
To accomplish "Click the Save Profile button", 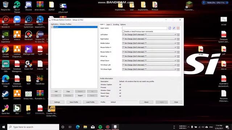I will coord(74,102).
